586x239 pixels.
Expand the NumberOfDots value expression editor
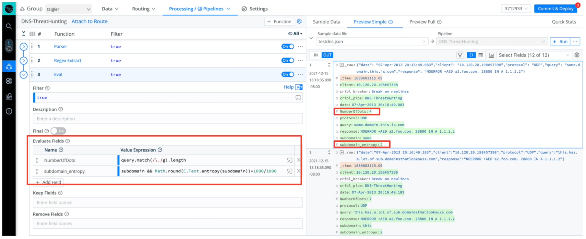point(290,160)
